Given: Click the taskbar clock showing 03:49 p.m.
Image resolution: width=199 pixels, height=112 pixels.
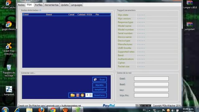Looking at the screenshot, I should pos(188,110).
